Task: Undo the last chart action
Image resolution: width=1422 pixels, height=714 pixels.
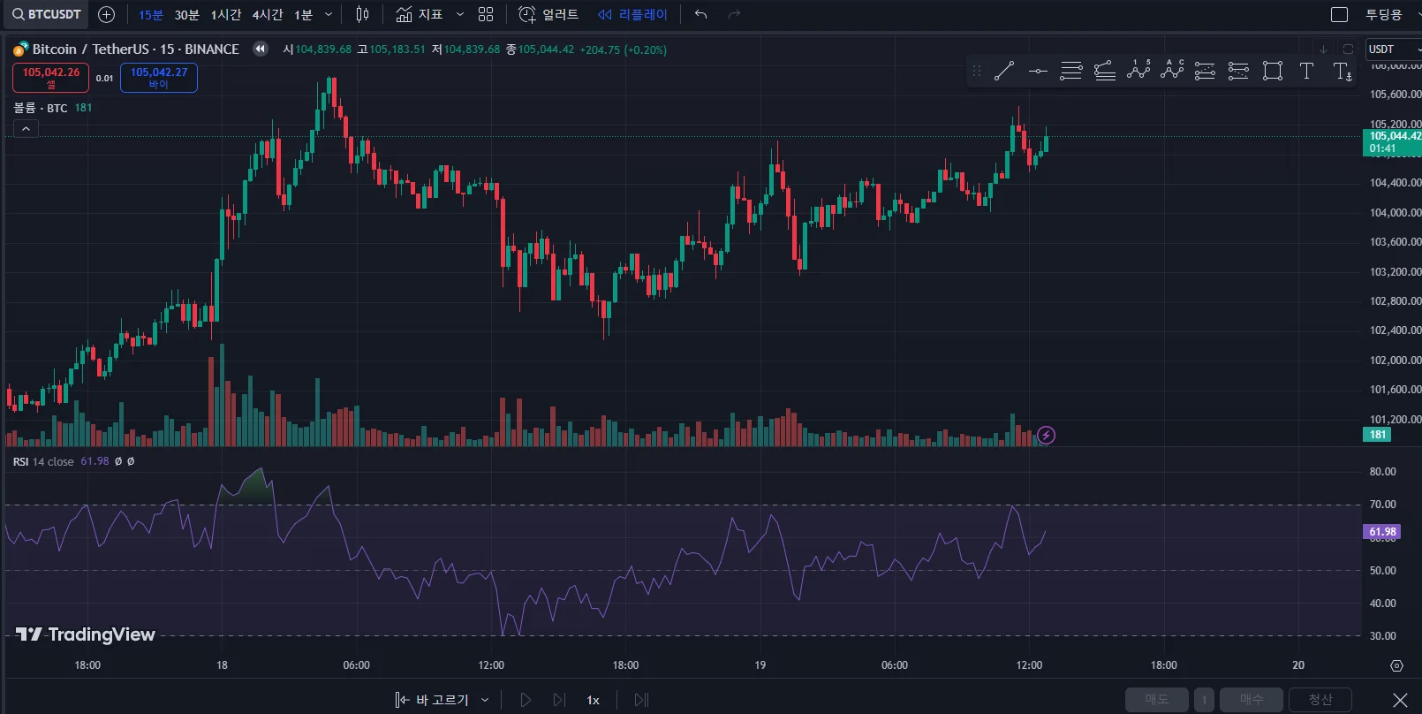Action: [701, 14]
